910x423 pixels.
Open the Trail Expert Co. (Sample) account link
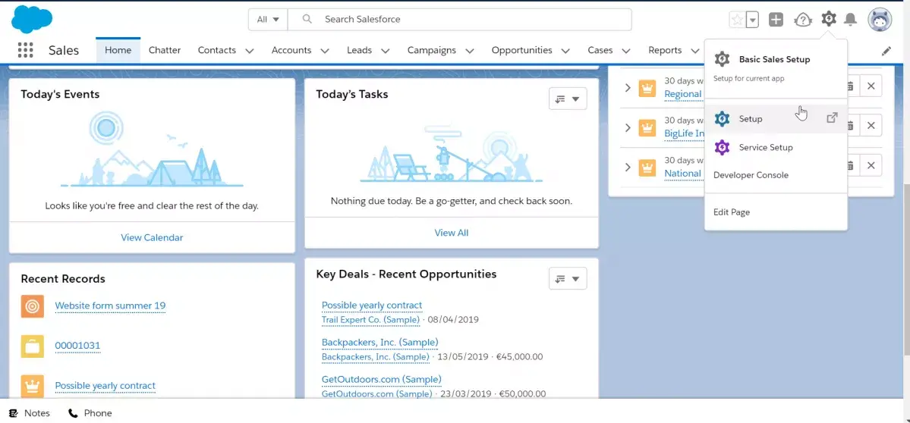point(370,319)
